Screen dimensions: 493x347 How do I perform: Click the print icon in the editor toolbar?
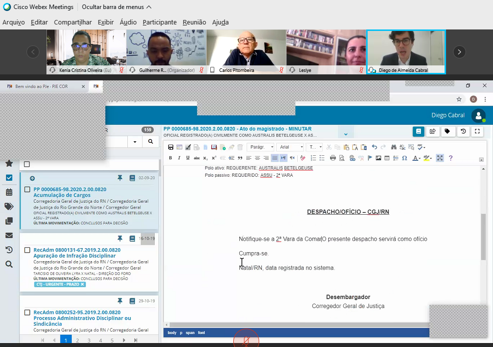(333, 158)
